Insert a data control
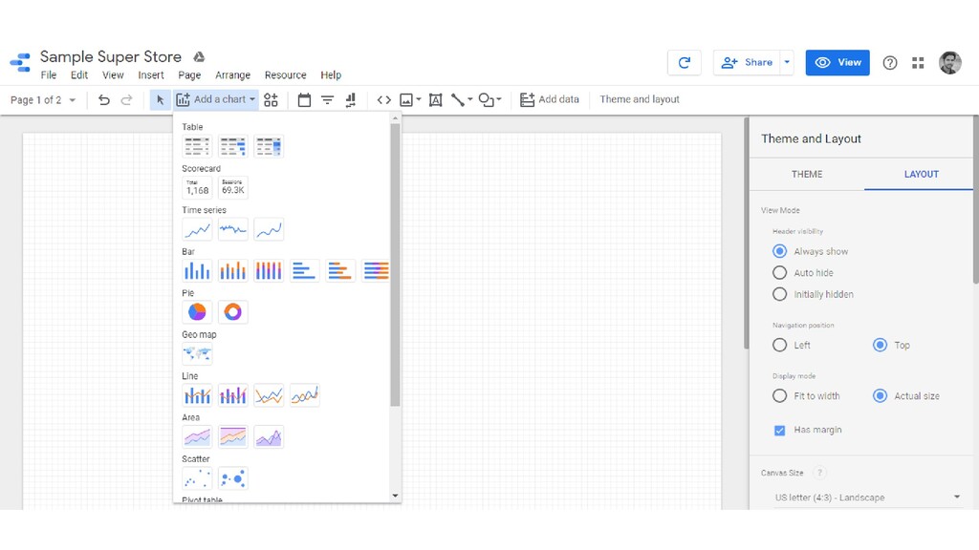The height and width of the screenshot is (550, 979). click(x=350, y=99)
